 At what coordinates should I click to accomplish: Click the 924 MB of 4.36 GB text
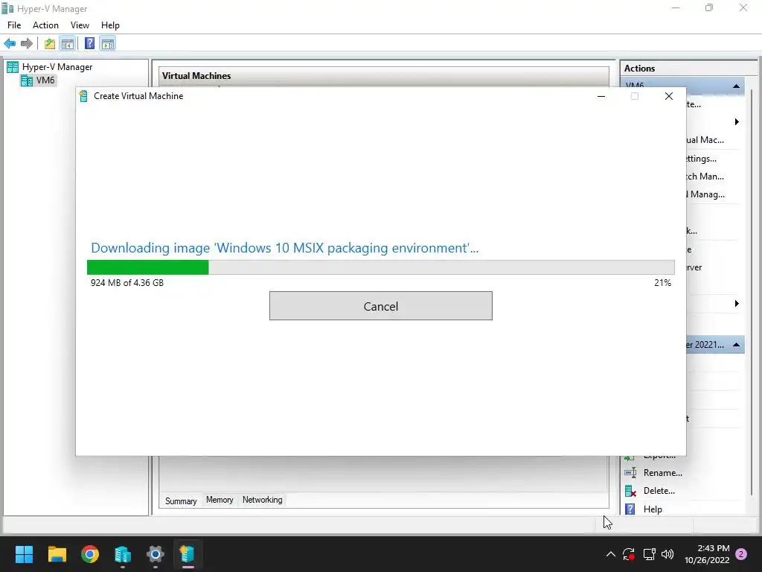click(127, 282)
